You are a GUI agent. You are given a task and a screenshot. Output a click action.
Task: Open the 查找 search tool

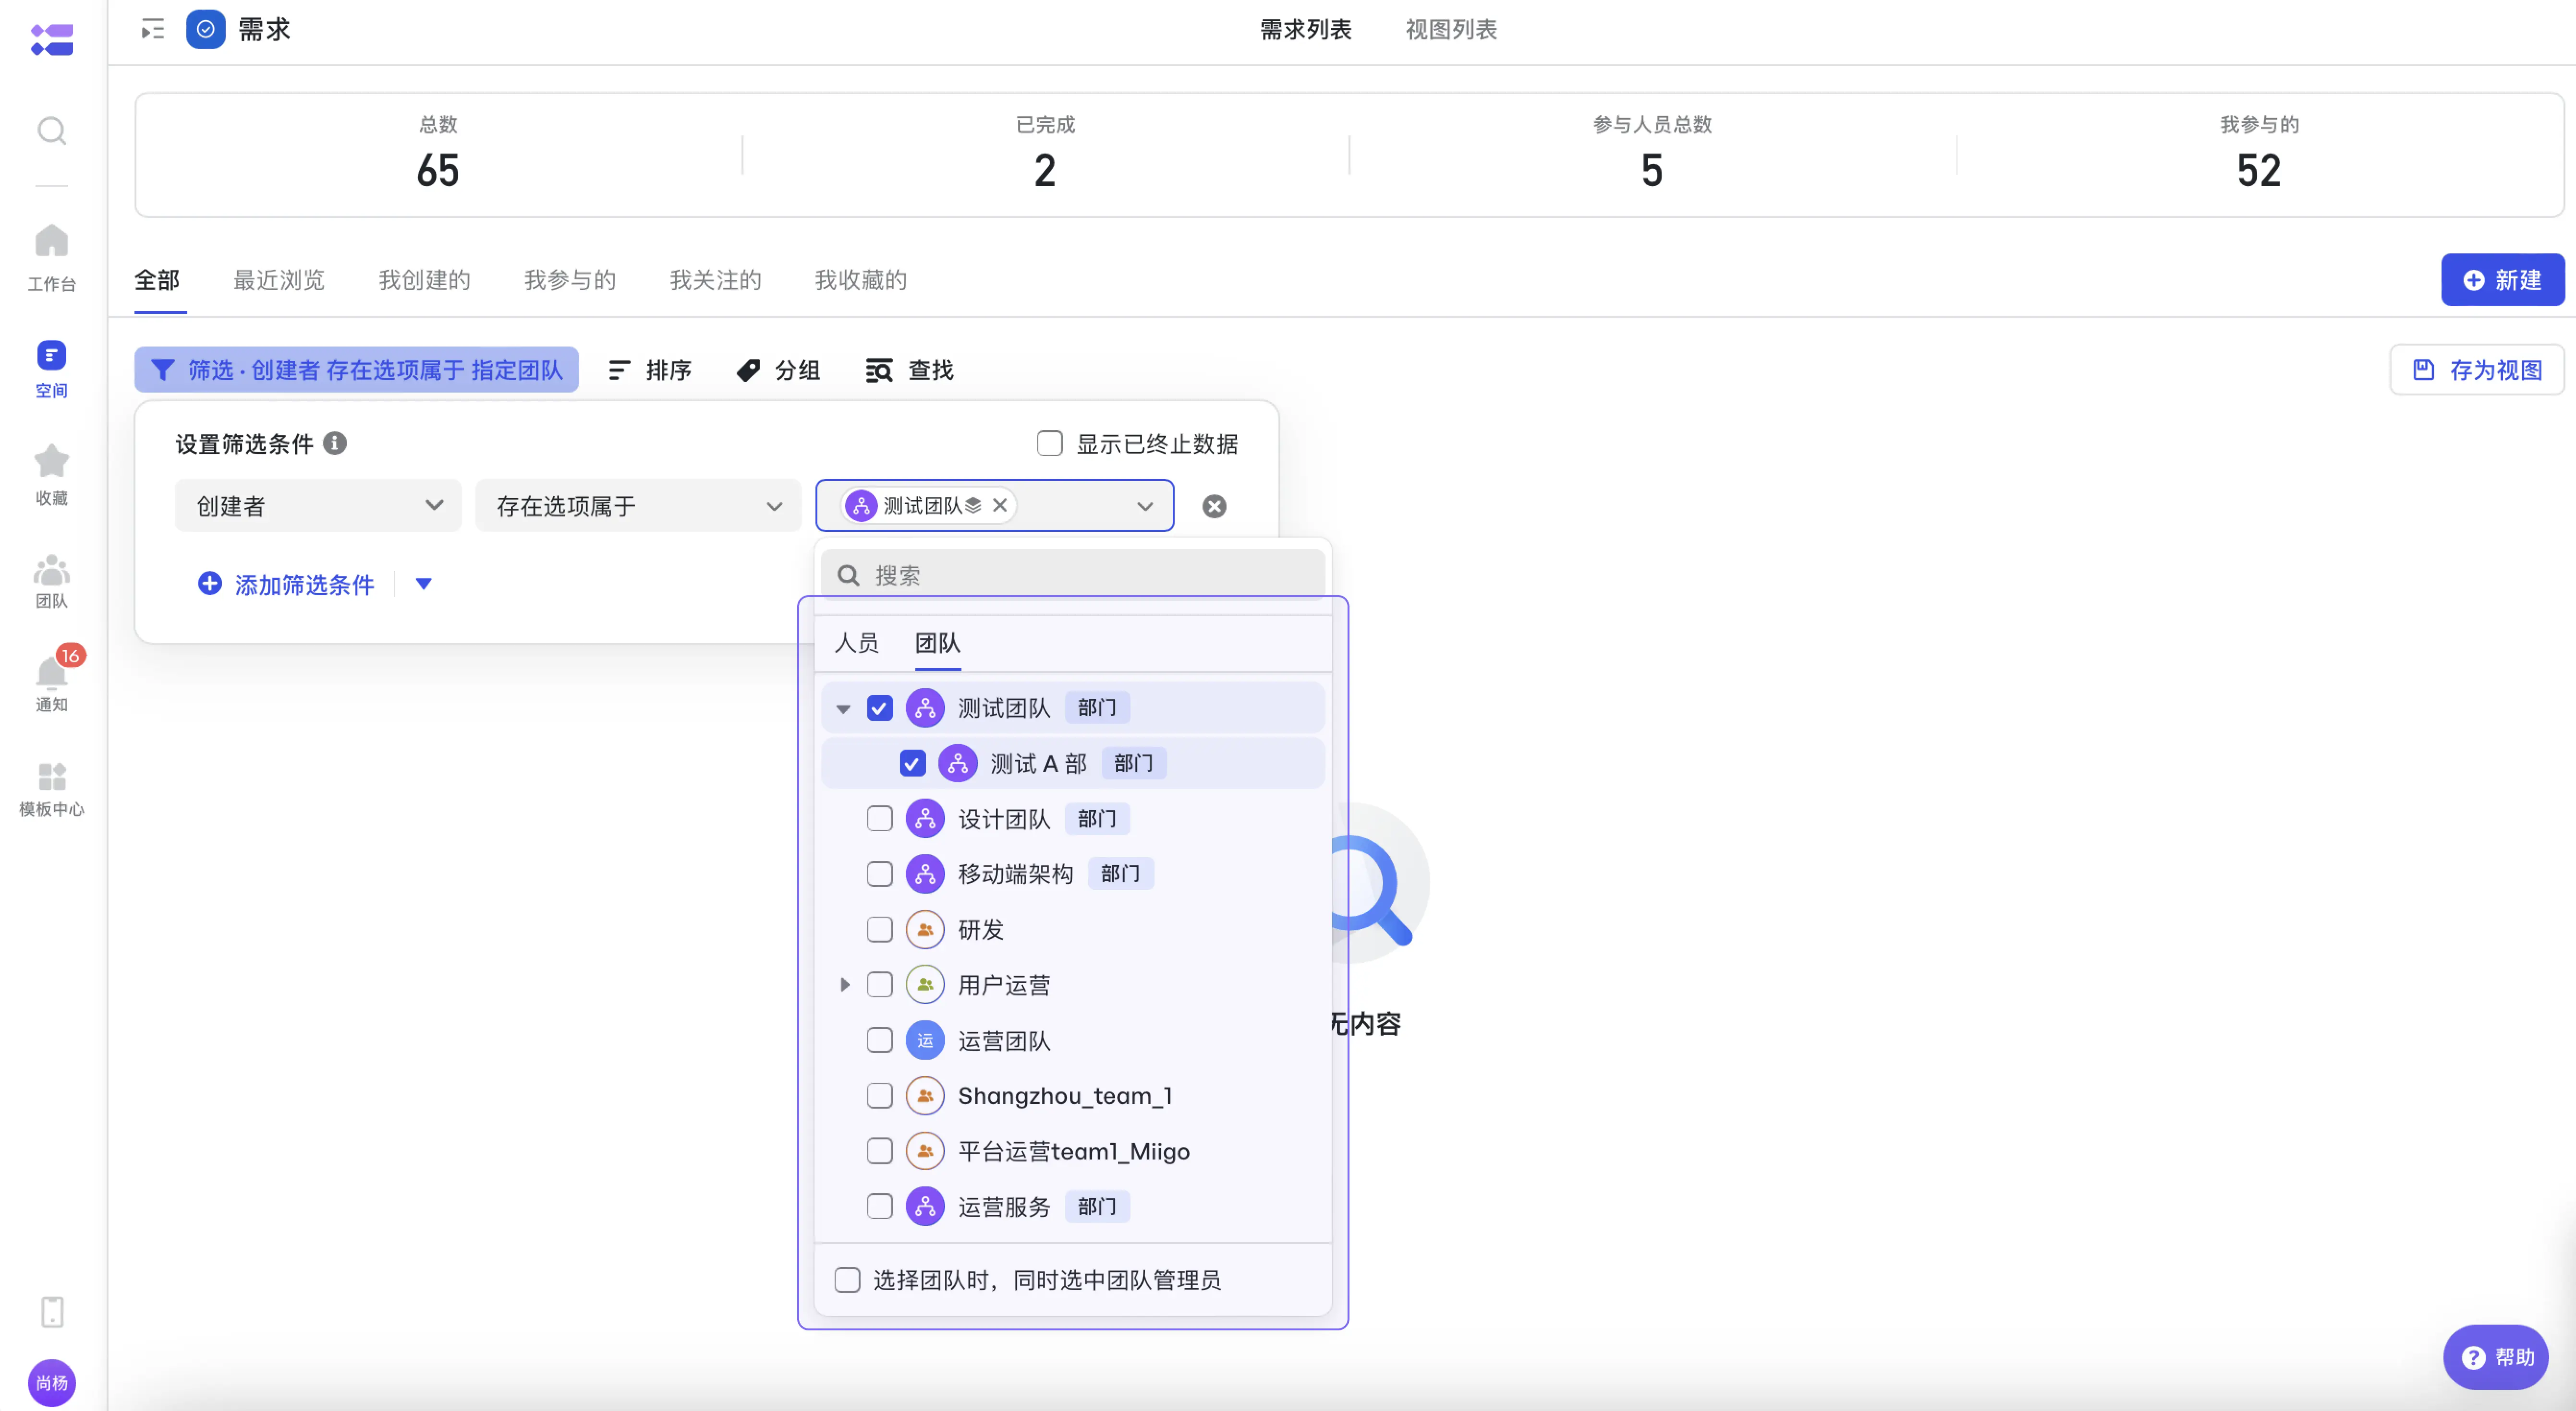pos(909,370)
